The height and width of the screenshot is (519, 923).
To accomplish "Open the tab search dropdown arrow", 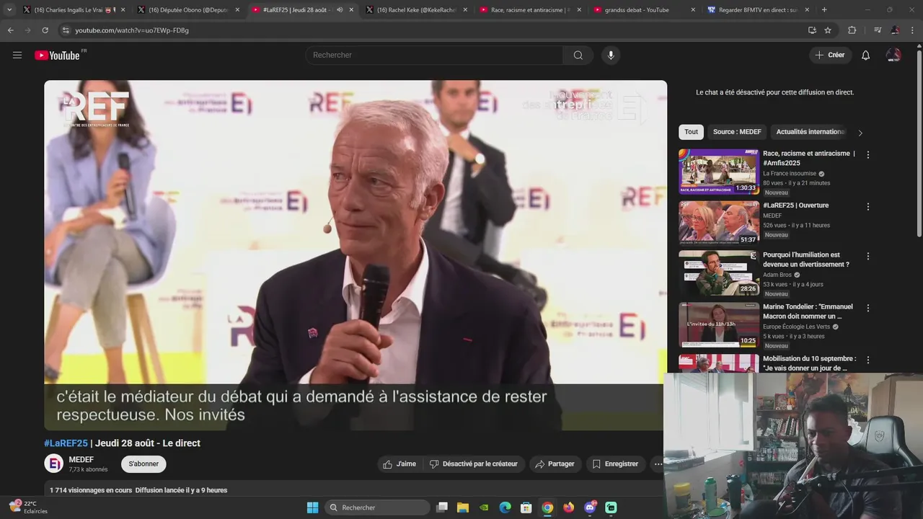I will pyautogui.click(x=9, y=9).
